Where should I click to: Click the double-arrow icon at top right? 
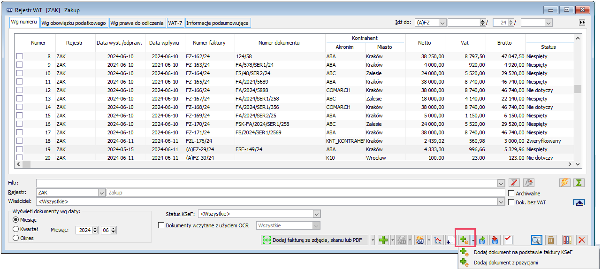click(582, 23)
